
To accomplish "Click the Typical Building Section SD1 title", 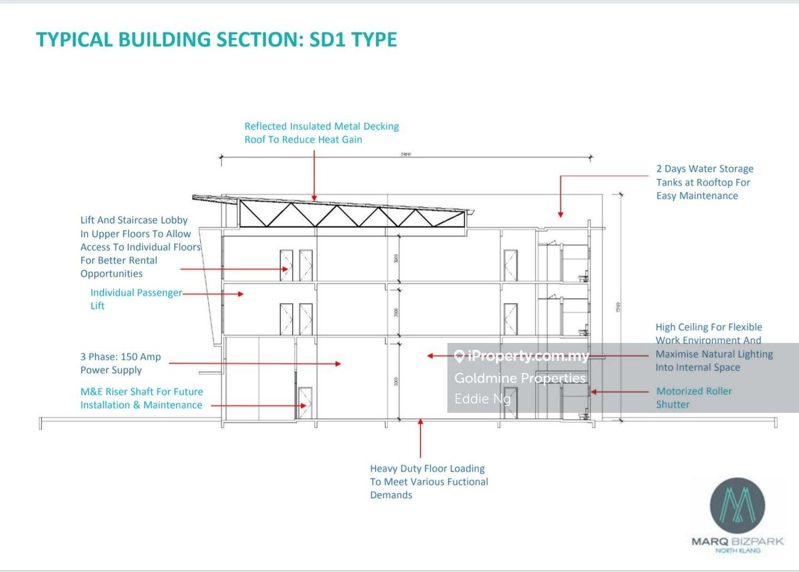I will (216, 39).
